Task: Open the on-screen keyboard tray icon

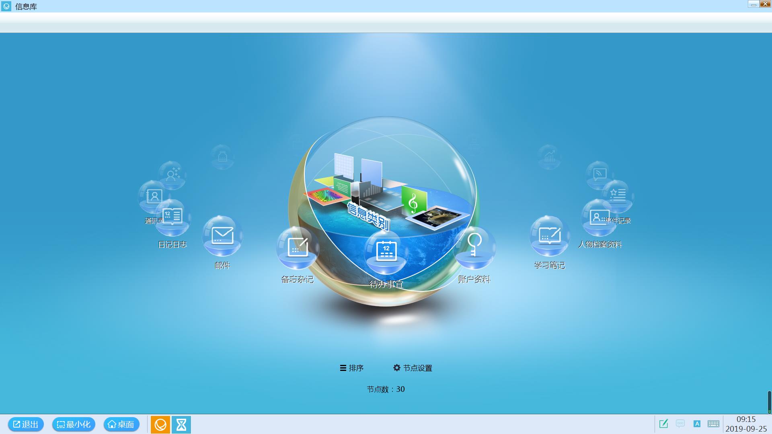Action: (x=713, y=424)
